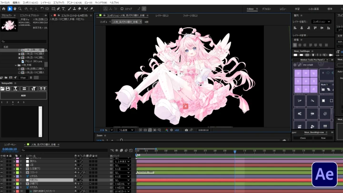Toggle fx switch on layer 5 スカート

(x=84, y=173)
